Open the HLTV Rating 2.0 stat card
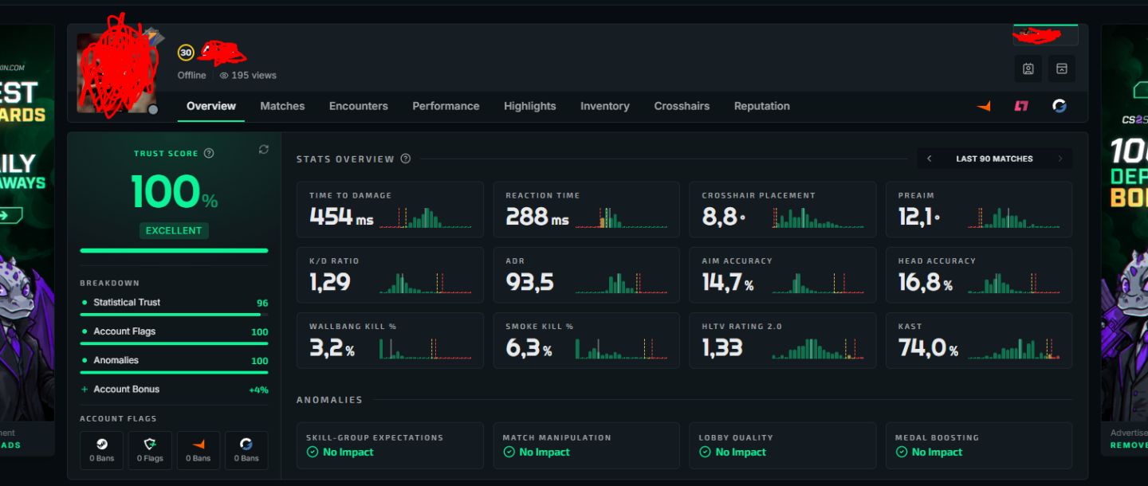 coord(783,340)
